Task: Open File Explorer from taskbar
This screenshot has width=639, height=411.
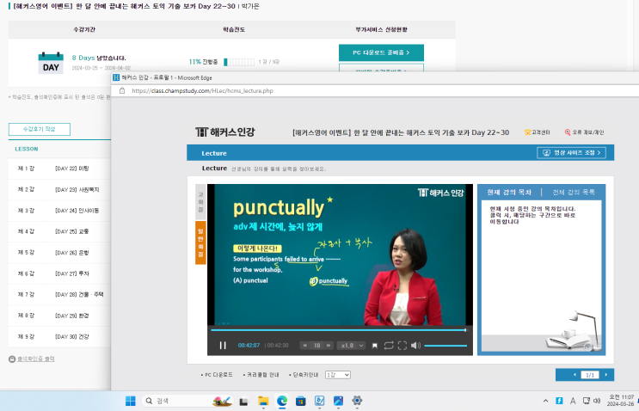Action: coord(263,402)
